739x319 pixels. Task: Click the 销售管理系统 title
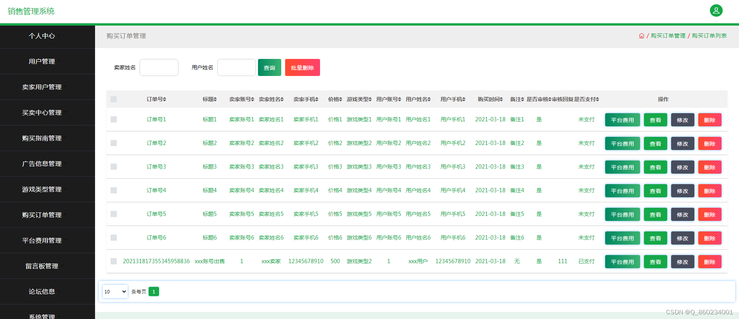[31, 11]
